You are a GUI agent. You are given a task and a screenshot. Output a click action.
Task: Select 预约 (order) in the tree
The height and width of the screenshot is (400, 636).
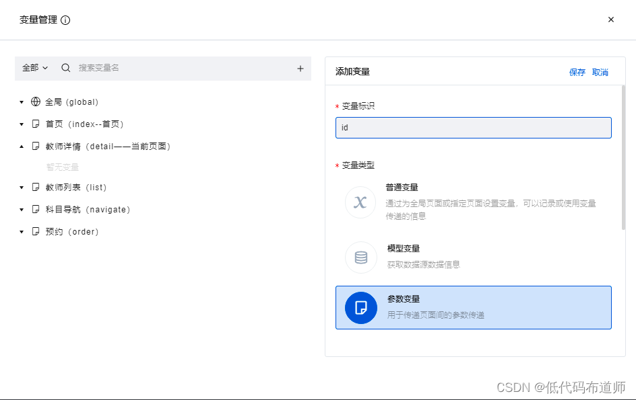coord(71,232)
